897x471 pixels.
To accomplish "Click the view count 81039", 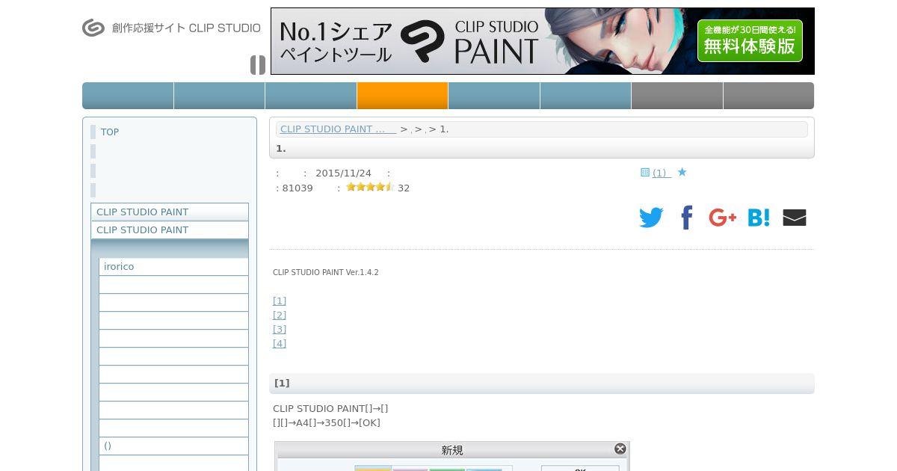I will click(x=298, y=188).
